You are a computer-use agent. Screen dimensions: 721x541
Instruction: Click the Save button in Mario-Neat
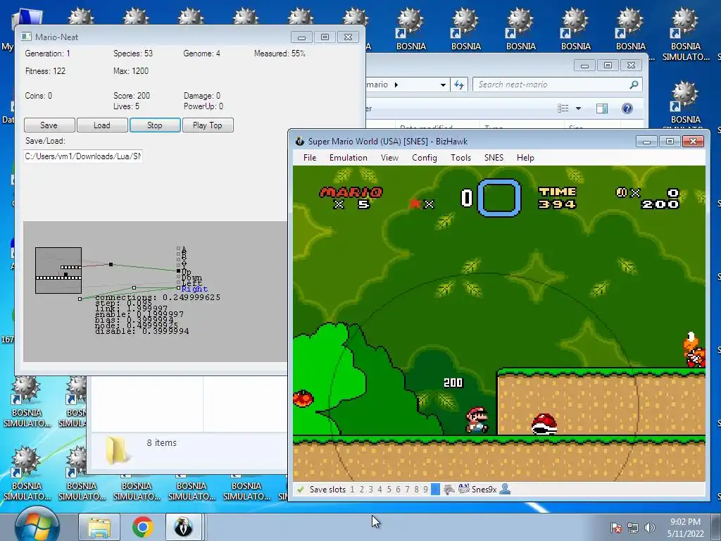(x=49, y=125)
